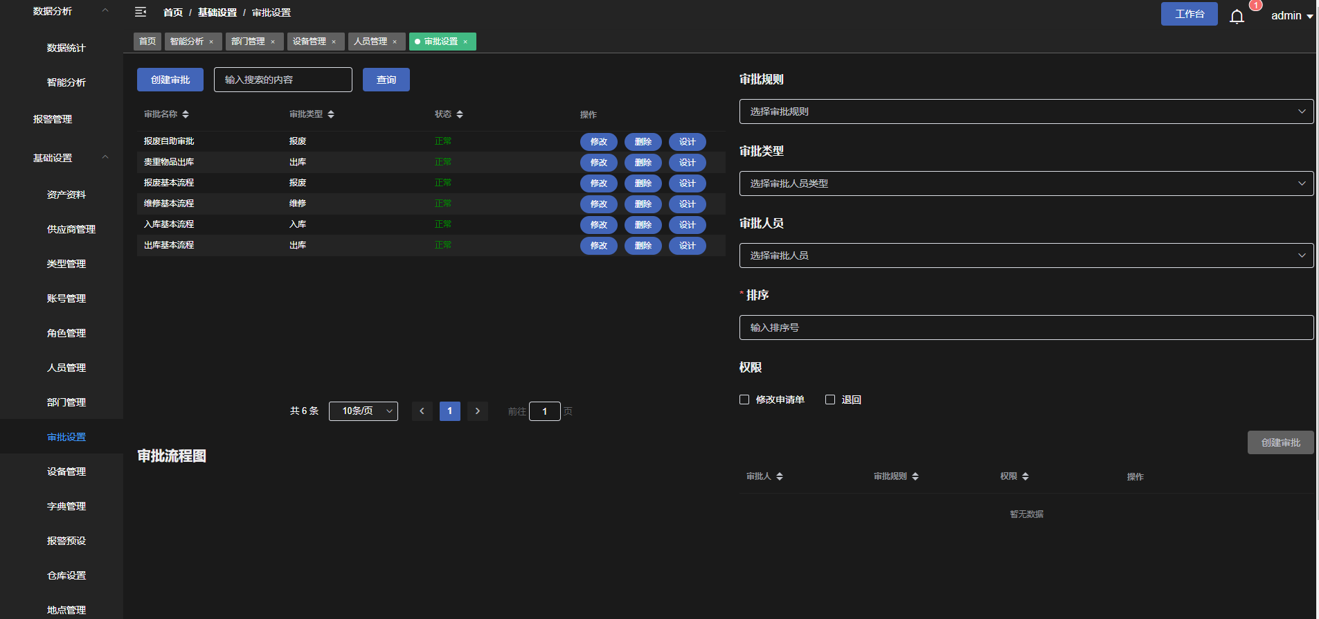Open the 选择审批人员 dropdown
The width and height of the screenshot is (1319, 619).
click(1026, 255)
